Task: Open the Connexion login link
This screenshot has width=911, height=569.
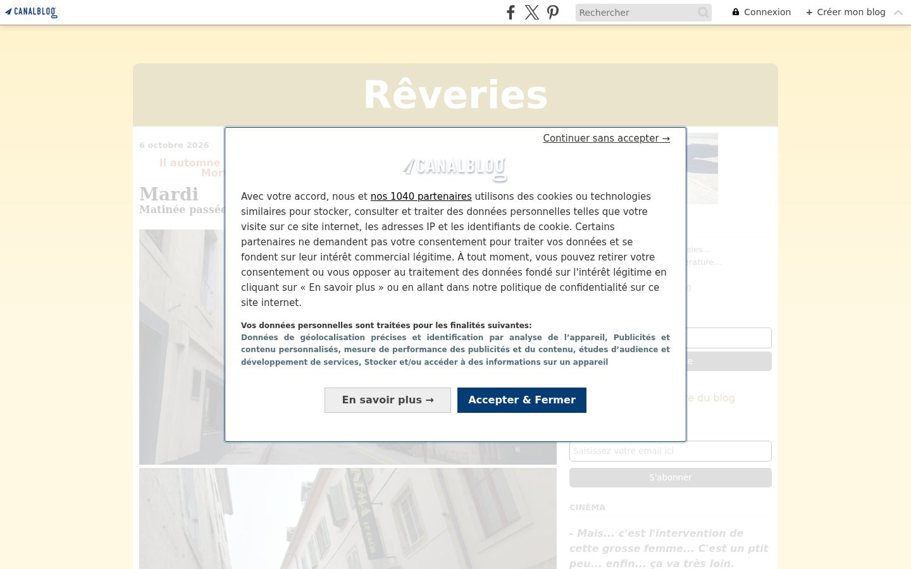Action: coord(762,12)
